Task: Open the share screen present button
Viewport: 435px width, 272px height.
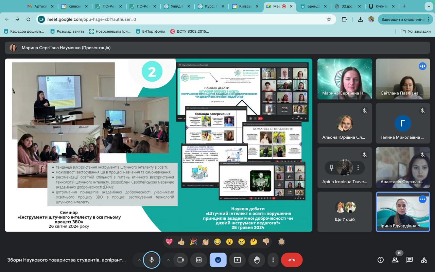Action: tap(237, 260)
